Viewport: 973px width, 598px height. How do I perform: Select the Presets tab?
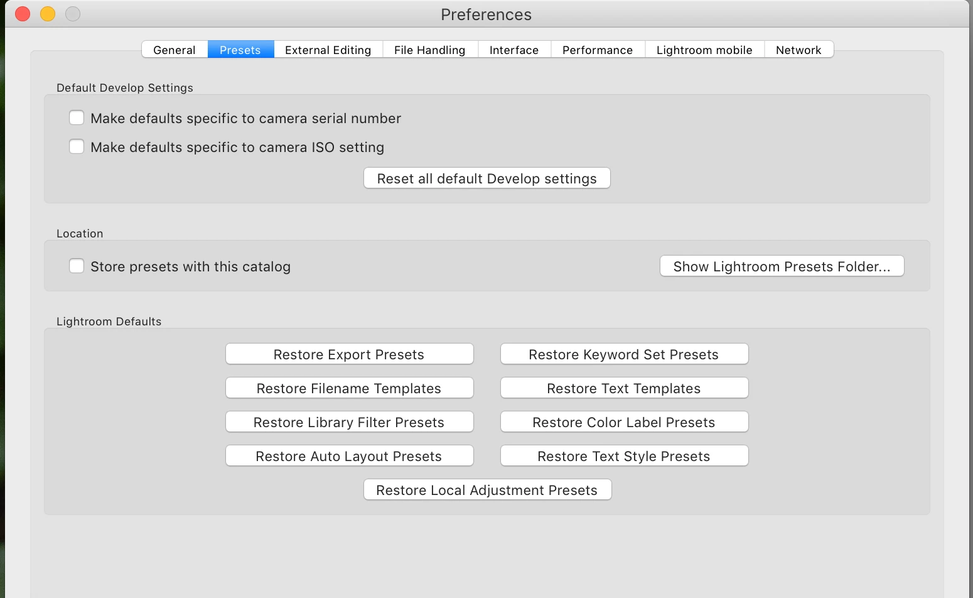tap(240, 50)
